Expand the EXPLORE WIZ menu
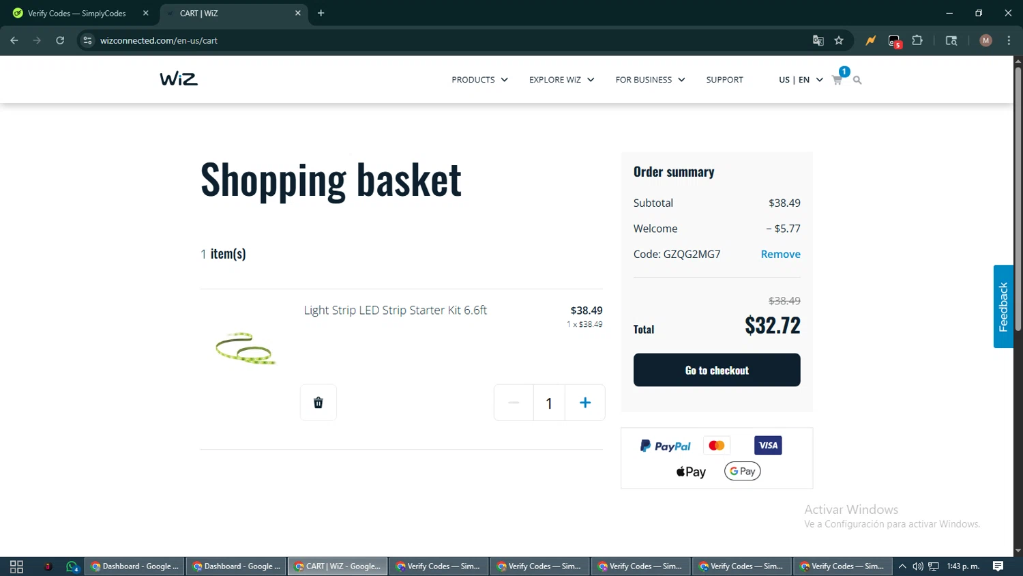Screen dimensions: 1023x576 click(561, 80)
